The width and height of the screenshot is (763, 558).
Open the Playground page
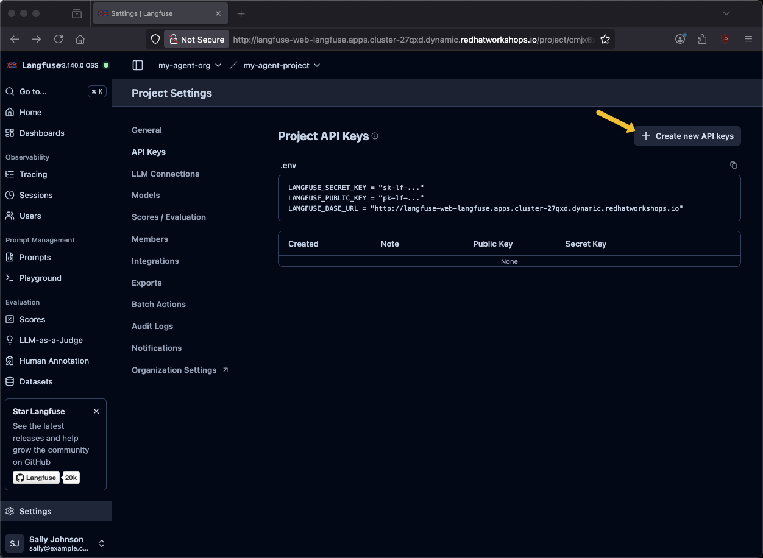(40, 278)
